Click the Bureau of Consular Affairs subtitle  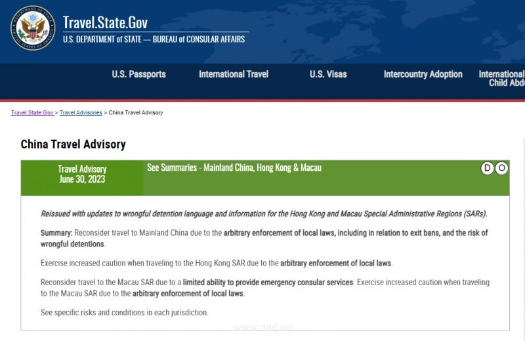pos(154,39)
